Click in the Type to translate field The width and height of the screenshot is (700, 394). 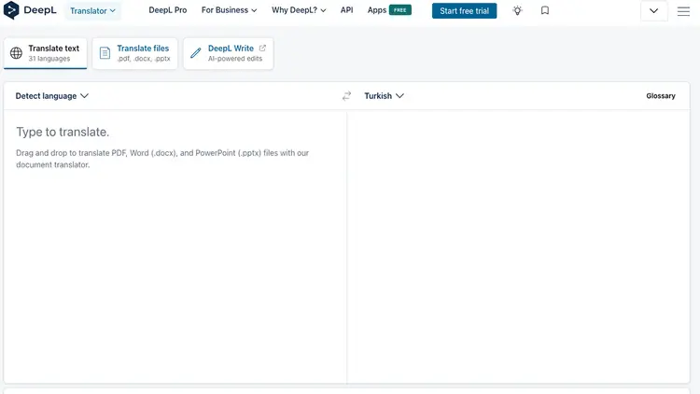pos(175,246)
